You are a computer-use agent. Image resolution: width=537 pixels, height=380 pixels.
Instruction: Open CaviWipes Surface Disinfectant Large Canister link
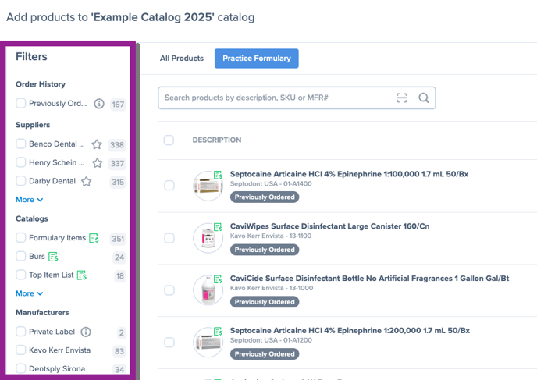pos(329,226)
